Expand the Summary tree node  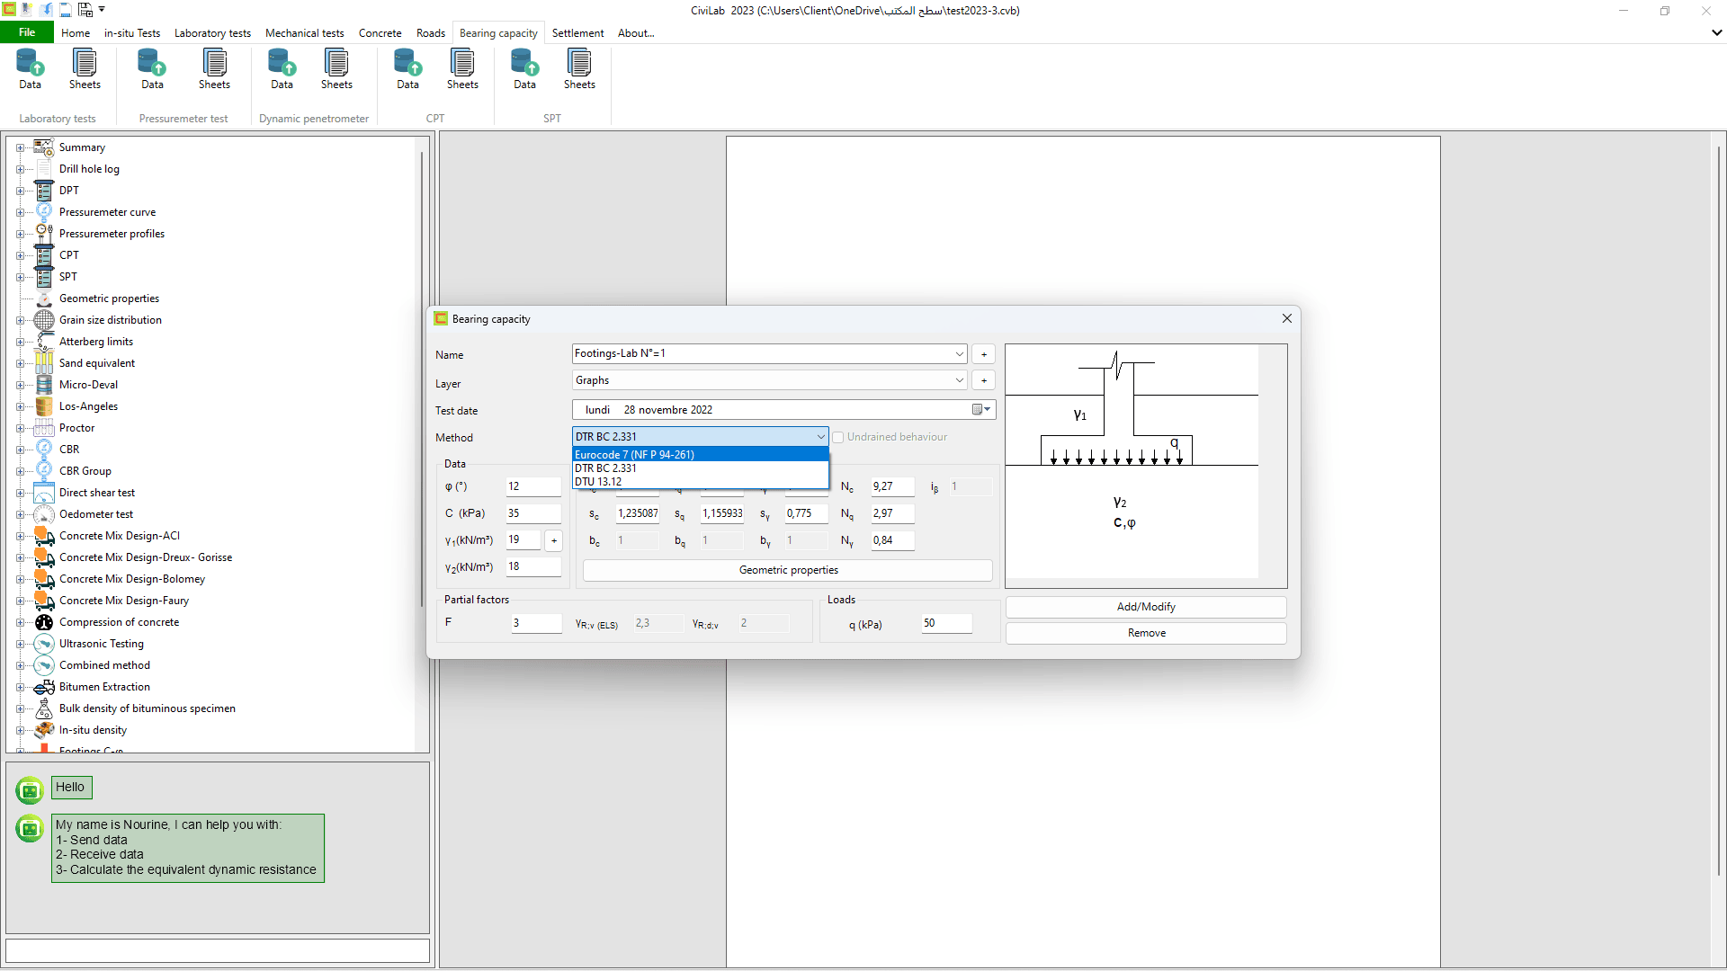coord(20,147)
